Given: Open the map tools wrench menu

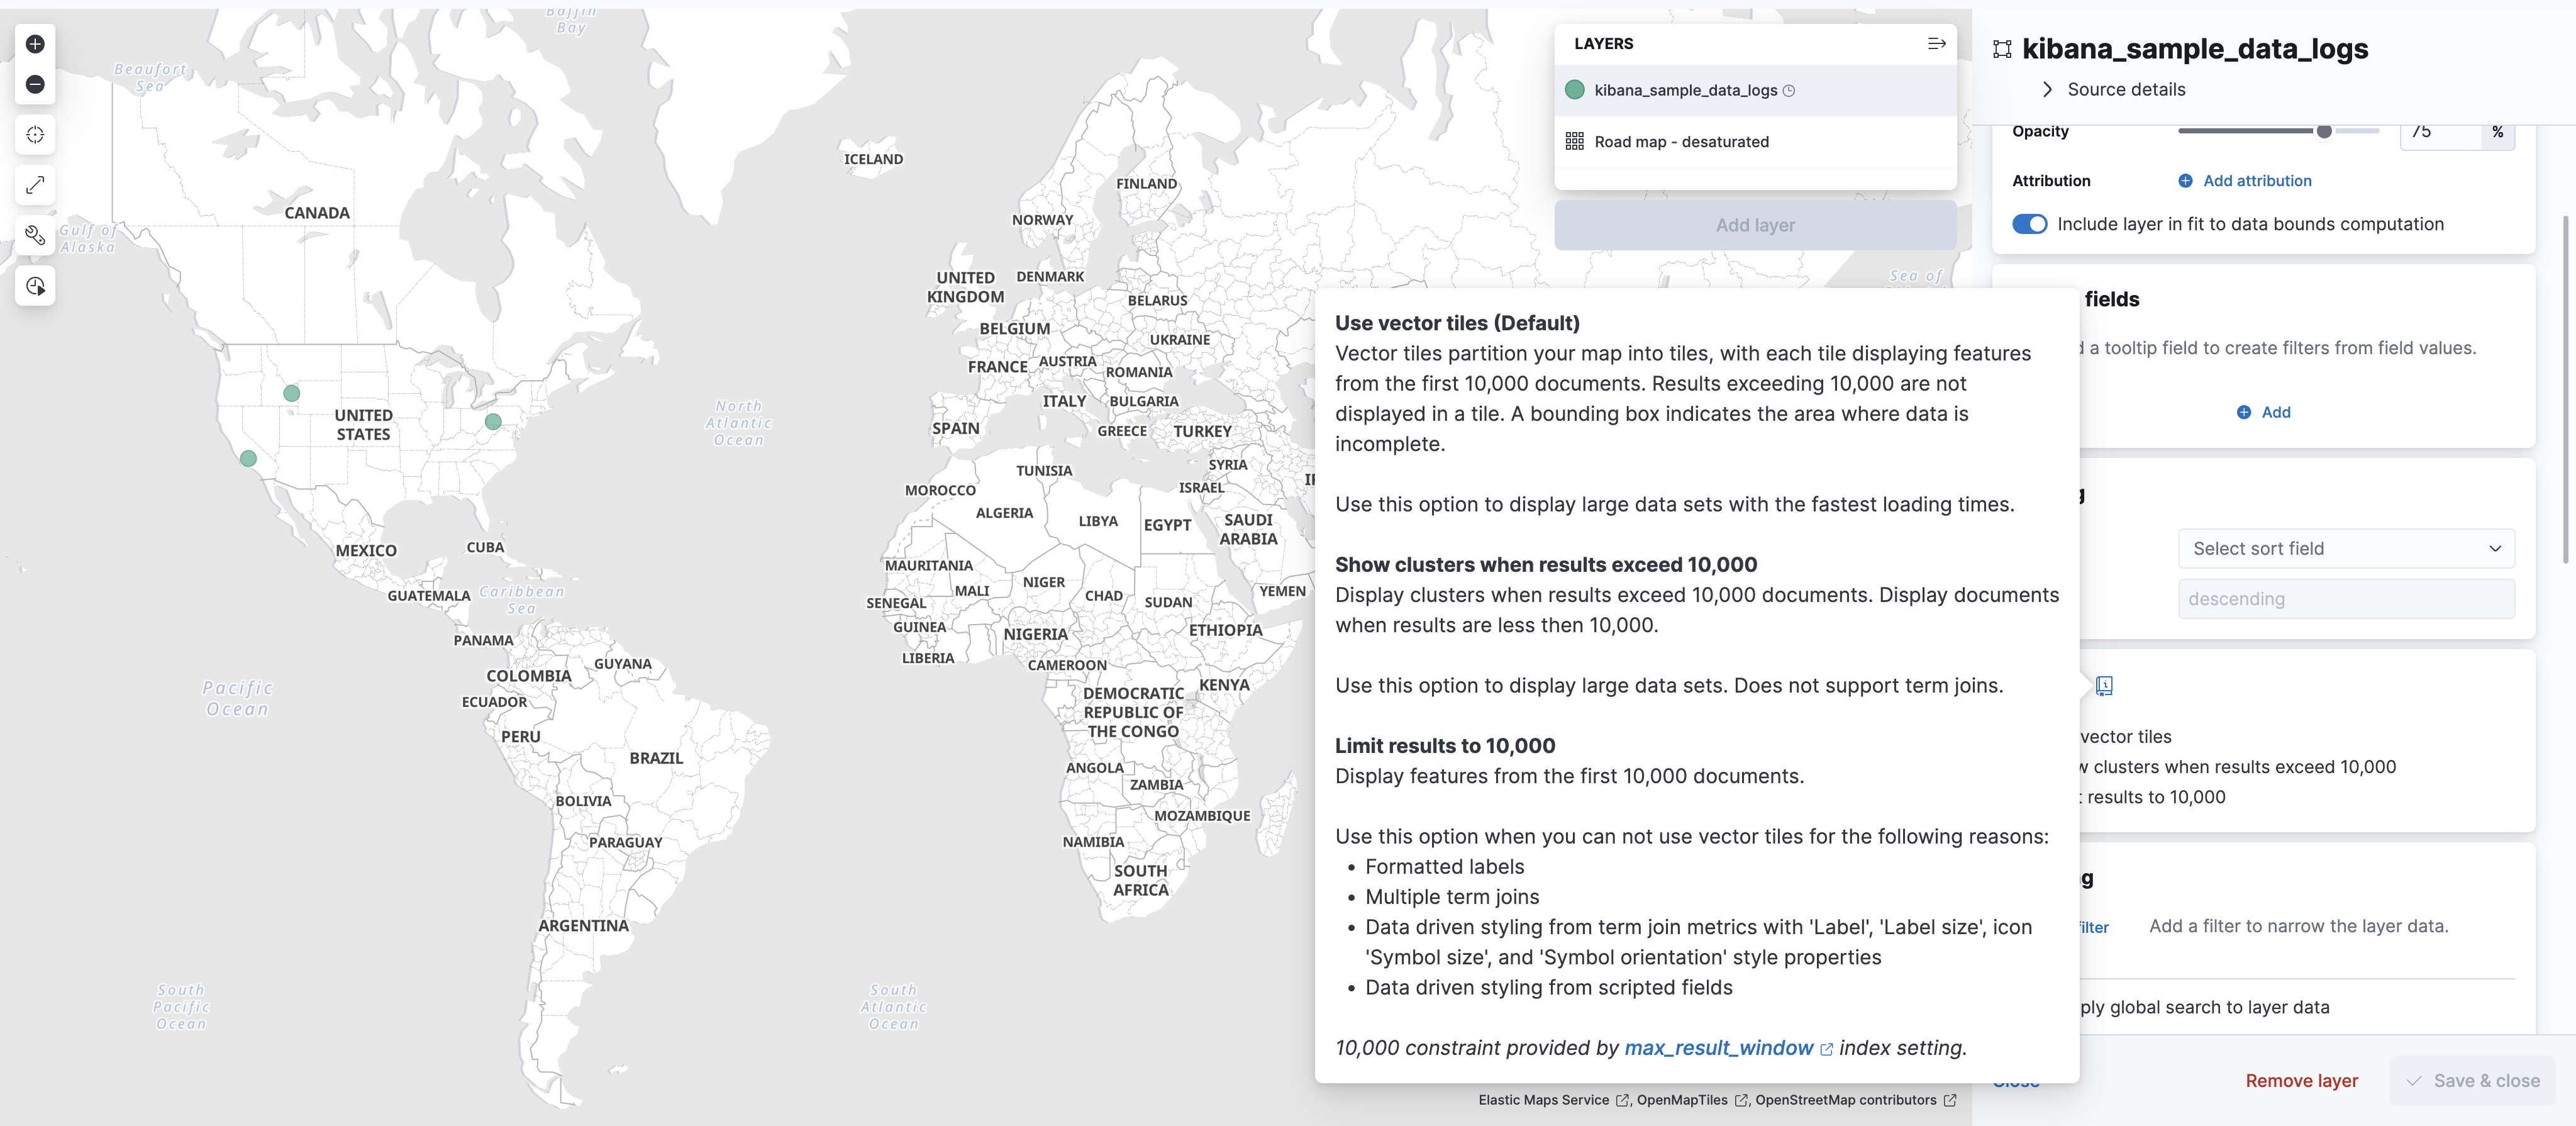Looking at the screenshot, I should coord(35,236).
